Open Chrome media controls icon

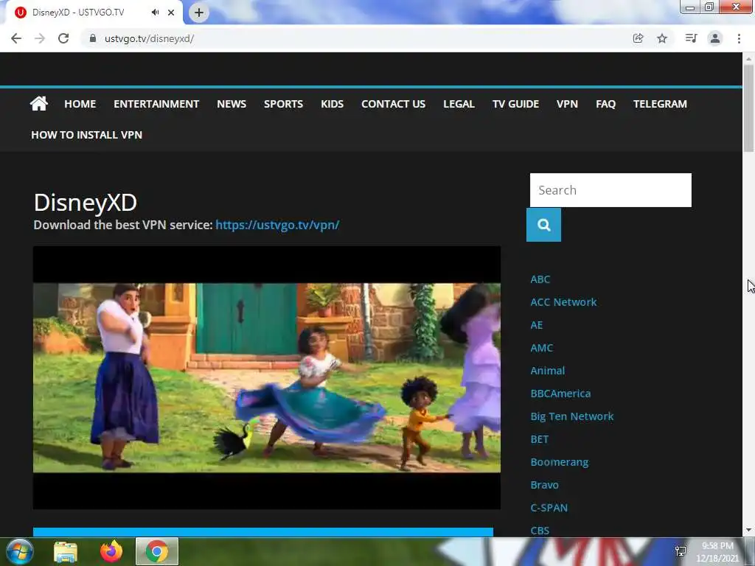tap(691, 38)
